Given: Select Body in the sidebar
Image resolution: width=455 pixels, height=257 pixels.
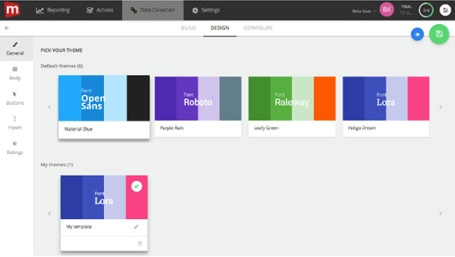Looking at the screenshot, I should 15,74.
